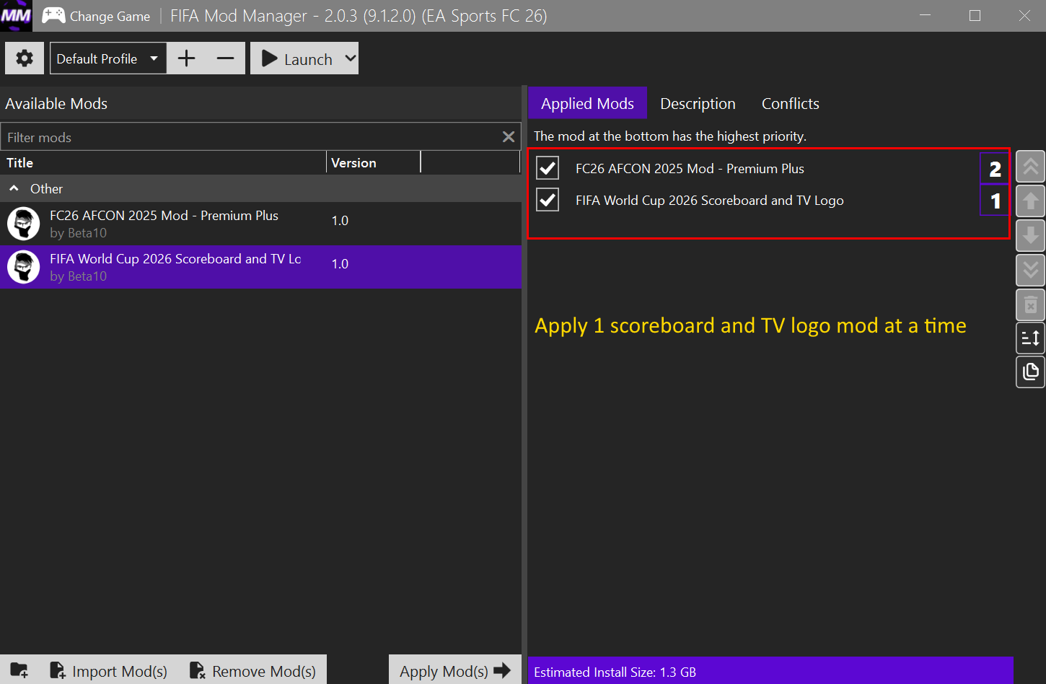Screen dimensions: 1046x684
Task: Add a new profile with plus button
Action: [186, 58]
